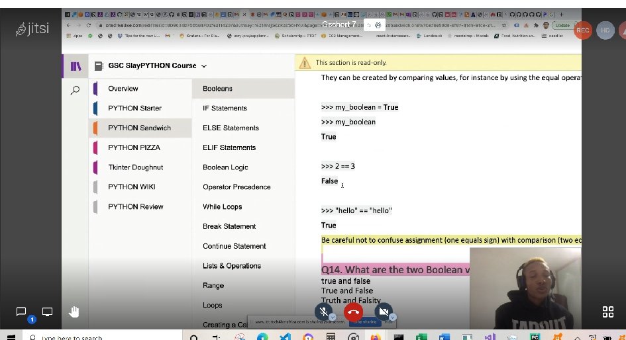
Task: Open the Loops page
Action: point(243,305)
